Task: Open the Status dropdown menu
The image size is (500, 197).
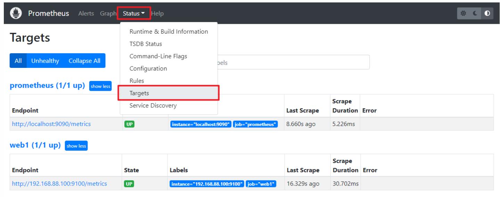Action: tap(134, 14)
